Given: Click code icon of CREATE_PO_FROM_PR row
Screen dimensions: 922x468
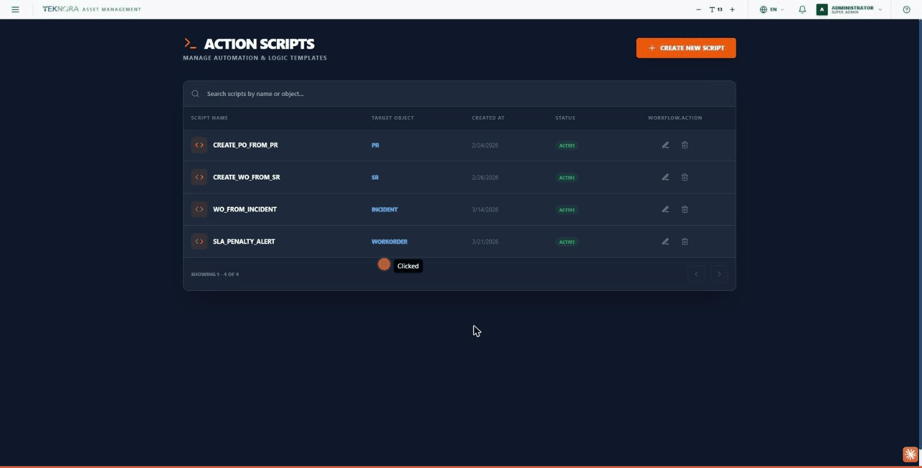Looking at the screenshot, I should click(199, 145).
